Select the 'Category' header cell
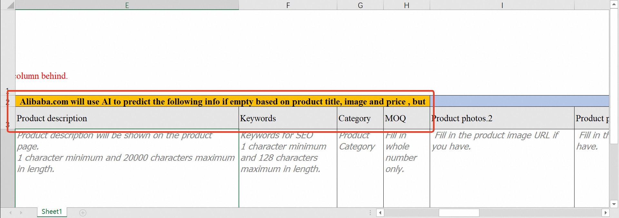 coord(360,118)
